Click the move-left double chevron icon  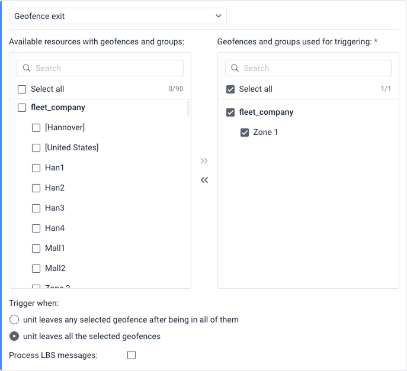pos(204,180)
